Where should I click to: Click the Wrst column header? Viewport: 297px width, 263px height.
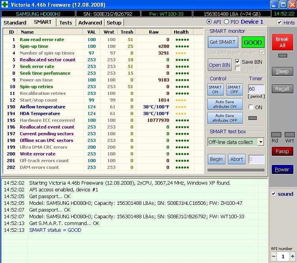point(109,32)
